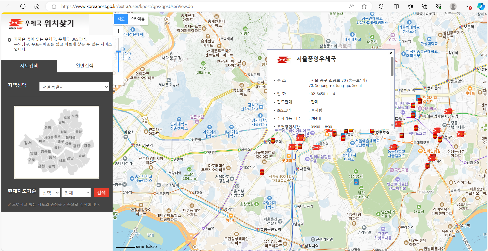Image resolution: width=488 pixels, height=251 pixels.
Task: Add this page to favorites
Action: tap(364, 6)
